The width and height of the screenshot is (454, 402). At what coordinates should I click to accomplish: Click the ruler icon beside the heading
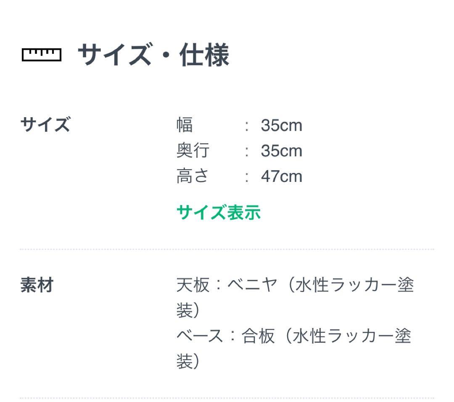(41, 55)
